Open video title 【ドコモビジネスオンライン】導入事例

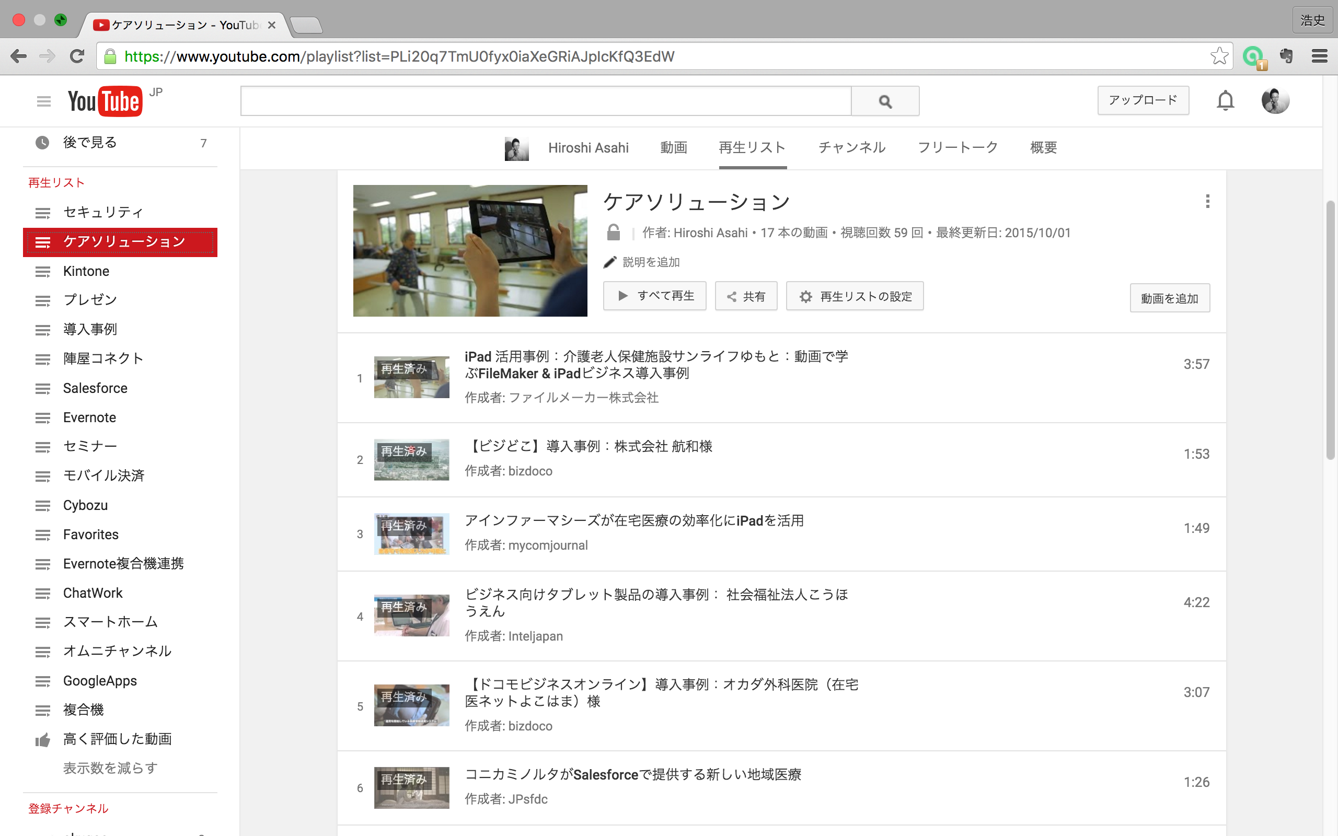pyautogui.click(x=661, y=693)
